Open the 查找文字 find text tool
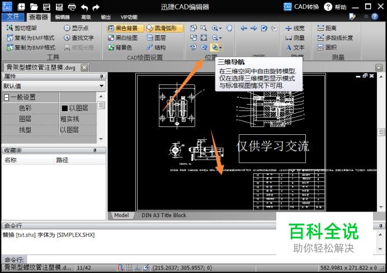The width and height of the screenshot is (387, 273). pos(79,38)
